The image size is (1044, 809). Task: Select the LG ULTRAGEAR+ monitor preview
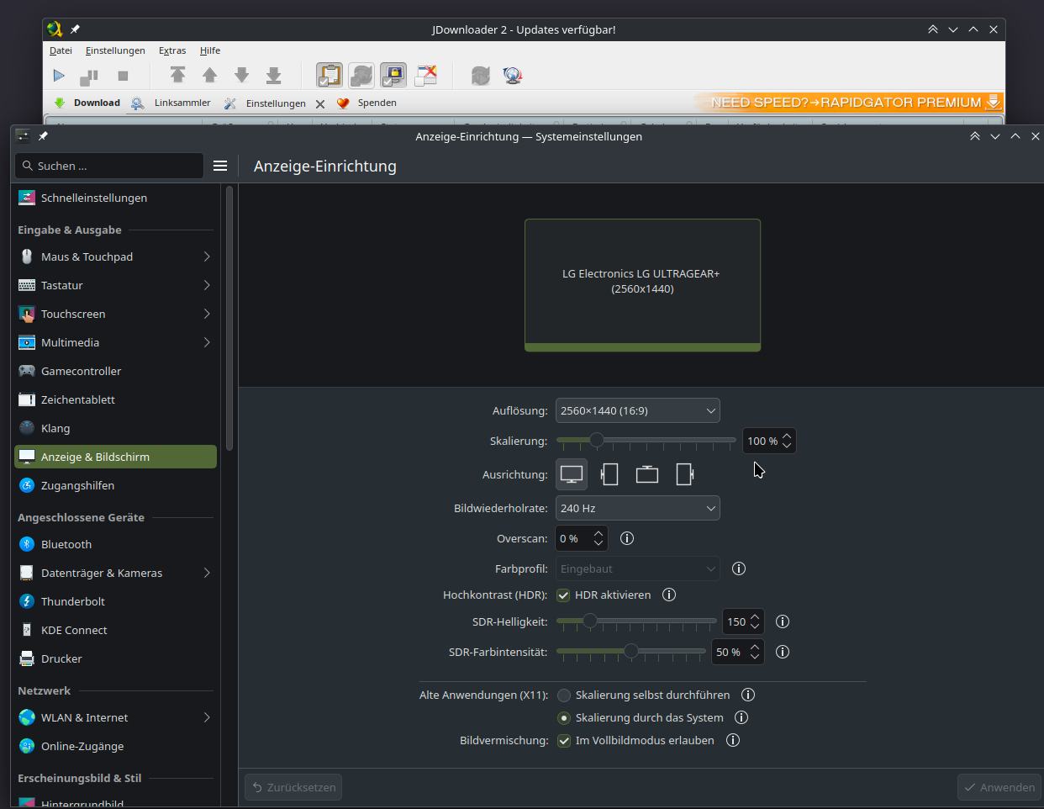[642, 285]
